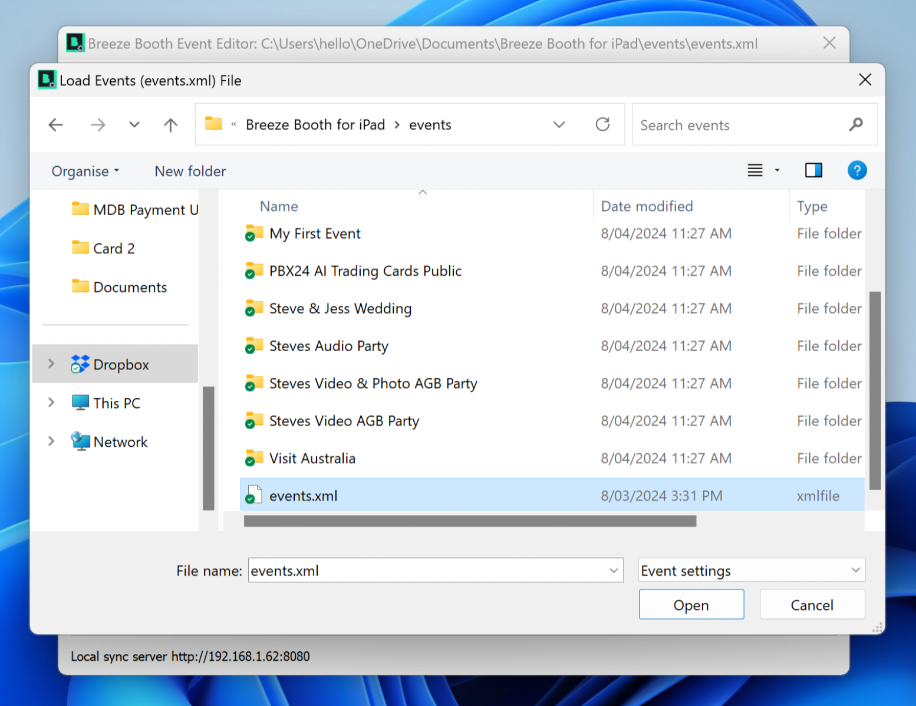Click the Open button
This screenshot has height=706, width=916.
click(691, 605)
